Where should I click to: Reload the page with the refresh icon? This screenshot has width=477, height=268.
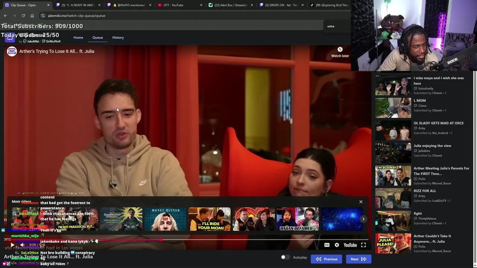(23, 16)
